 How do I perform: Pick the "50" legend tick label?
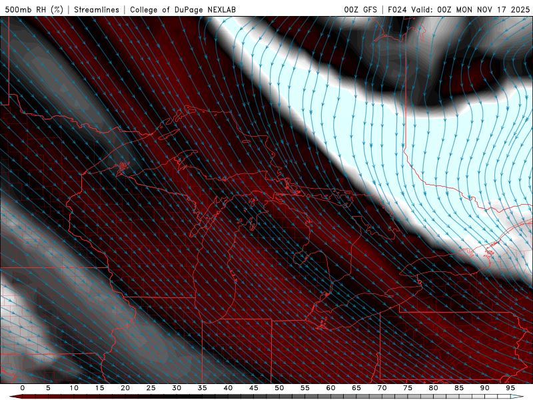coord(279,388)
